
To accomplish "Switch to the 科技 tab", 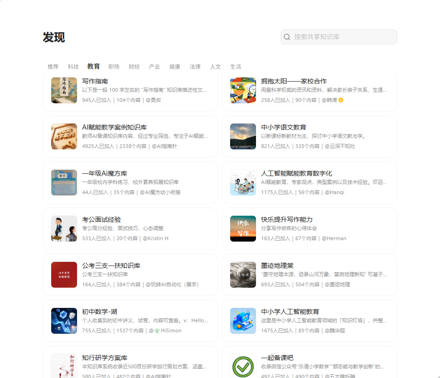I will pyautogui.click(x=73, y=67).
